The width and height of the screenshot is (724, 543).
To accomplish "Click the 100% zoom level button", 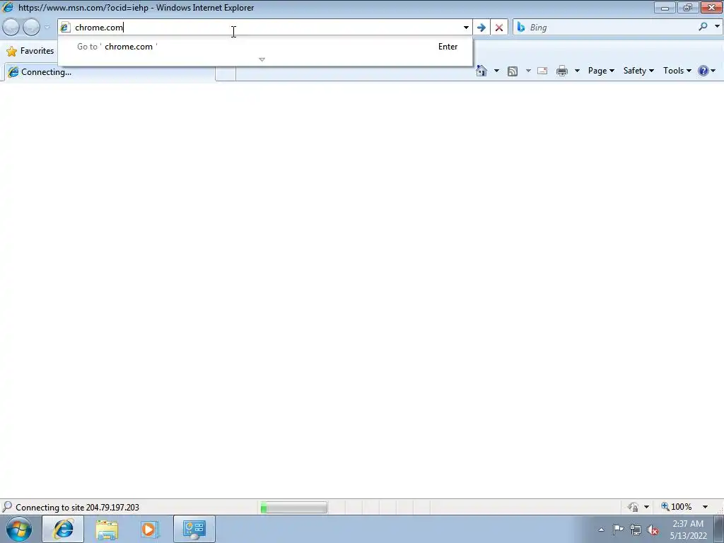I will click(x=677, y=507).
